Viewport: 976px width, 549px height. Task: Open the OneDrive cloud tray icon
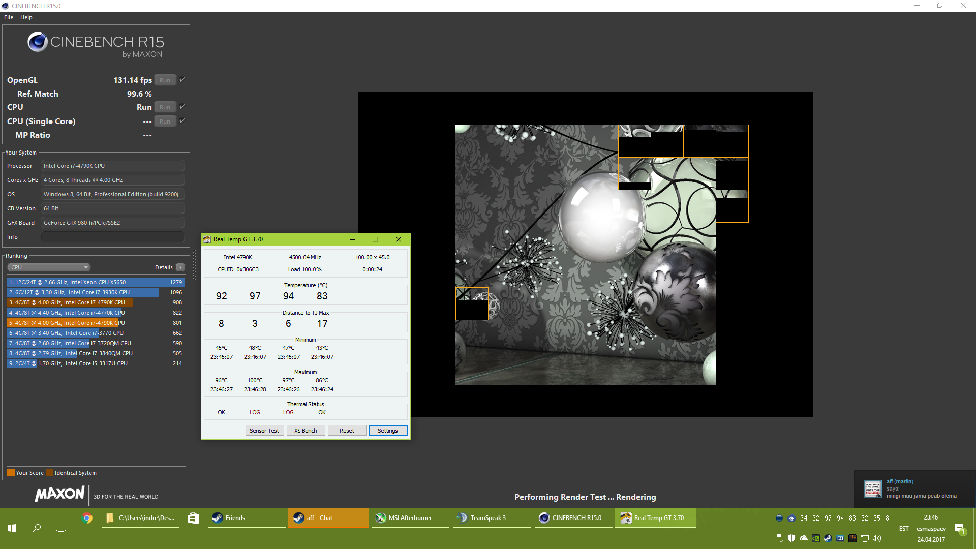coord(804,538)
